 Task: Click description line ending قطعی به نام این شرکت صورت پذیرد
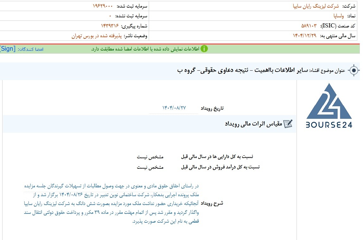pyautogui.click(x=166, y=221)
